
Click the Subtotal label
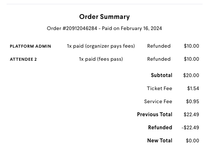(161, 75)
